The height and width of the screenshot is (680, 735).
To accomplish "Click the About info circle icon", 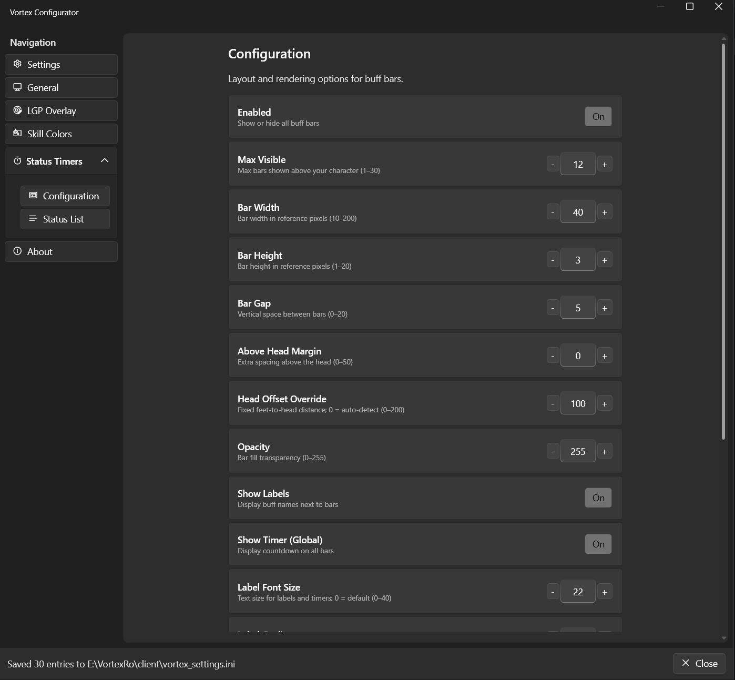I will click(17, 251).
